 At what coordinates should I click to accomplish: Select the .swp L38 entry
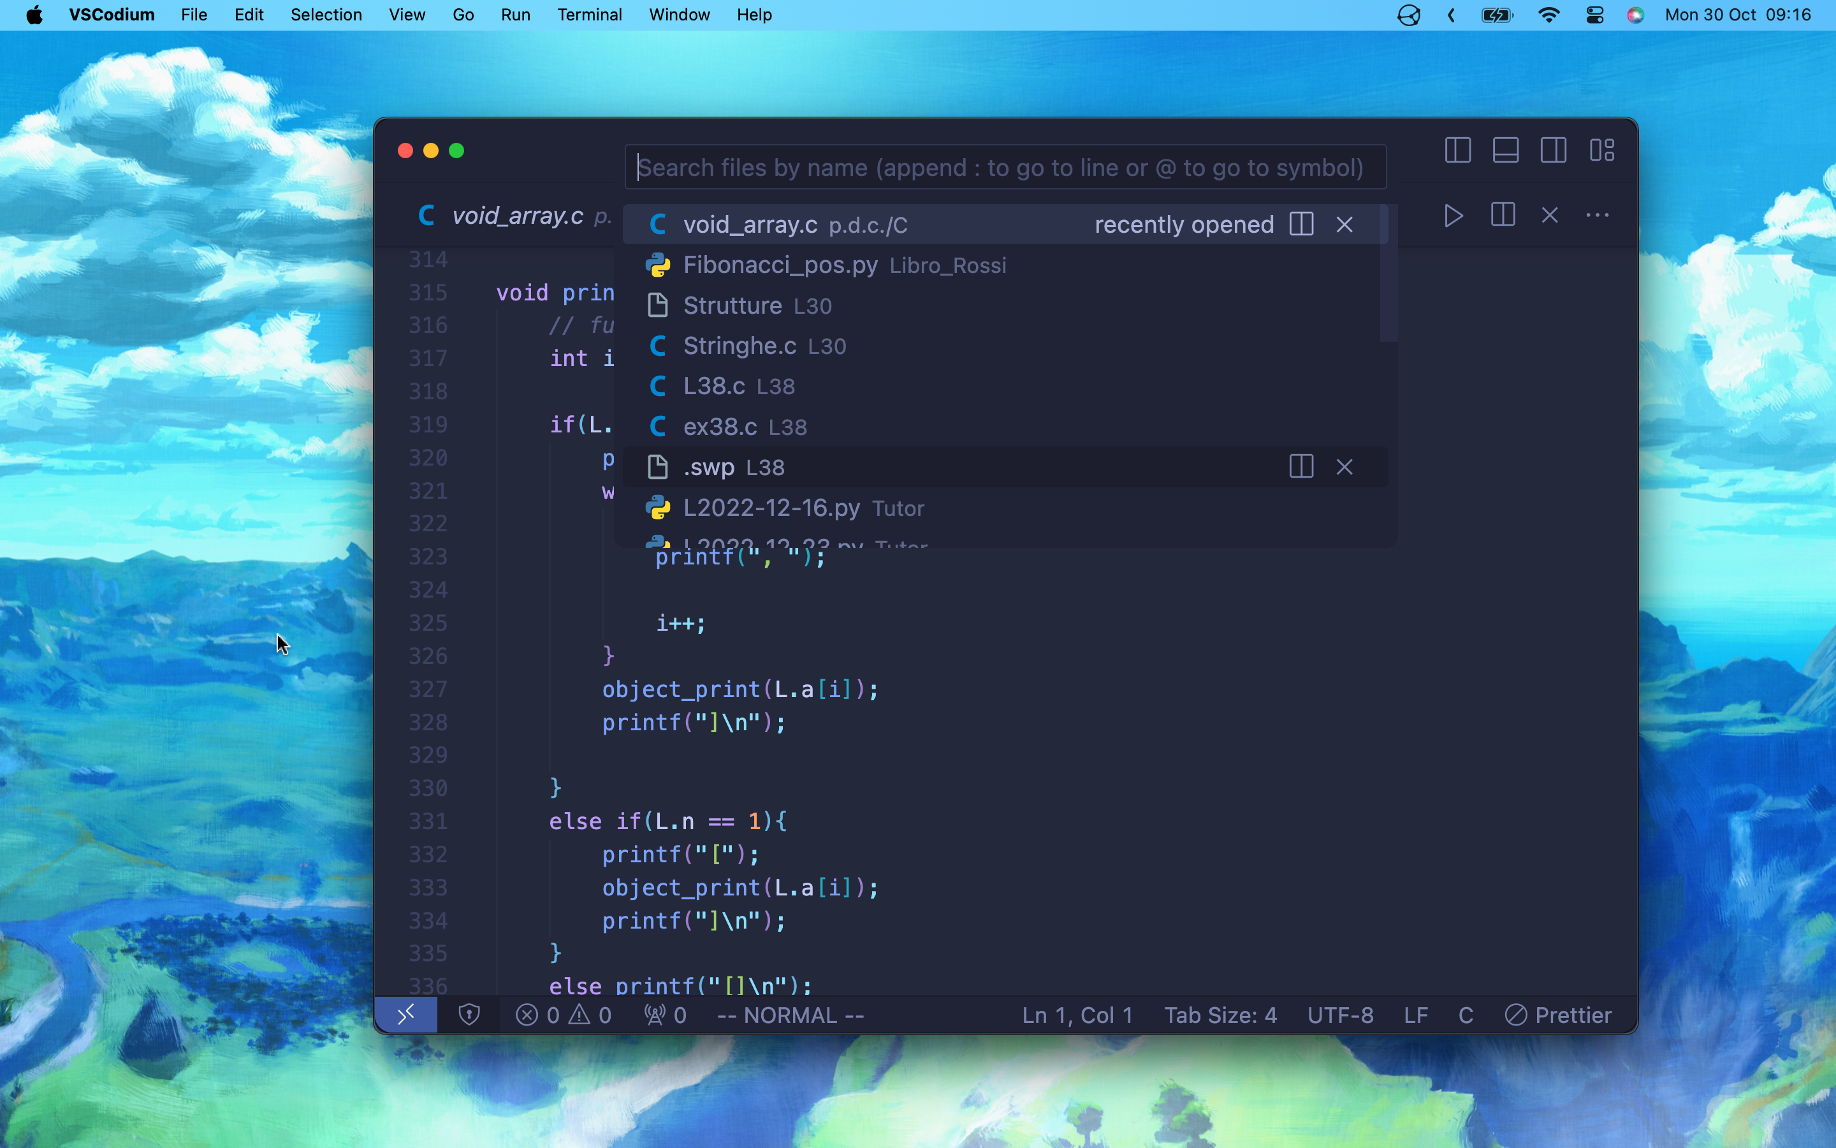click(x=1005, y=467)
